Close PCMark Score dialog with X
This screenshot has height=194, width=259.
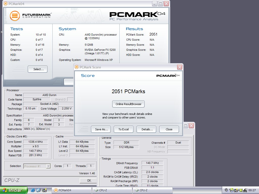[x=180, y=67]
